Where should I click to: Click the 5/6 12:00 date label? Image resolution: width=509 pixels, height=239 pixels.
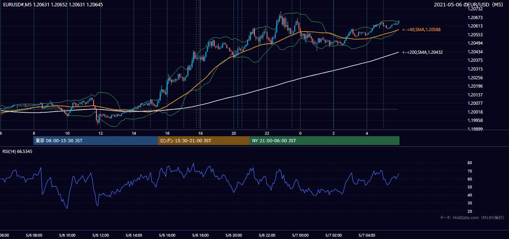pos(100,235)
